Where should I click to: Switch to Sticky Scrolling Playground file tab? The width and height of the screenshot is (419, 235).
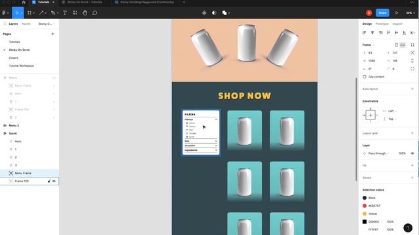coord(147,2)
